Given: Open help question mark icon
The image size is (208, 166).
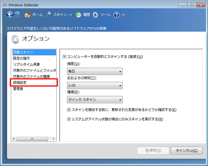Looking at the screenshot, I should coord(116,15).
